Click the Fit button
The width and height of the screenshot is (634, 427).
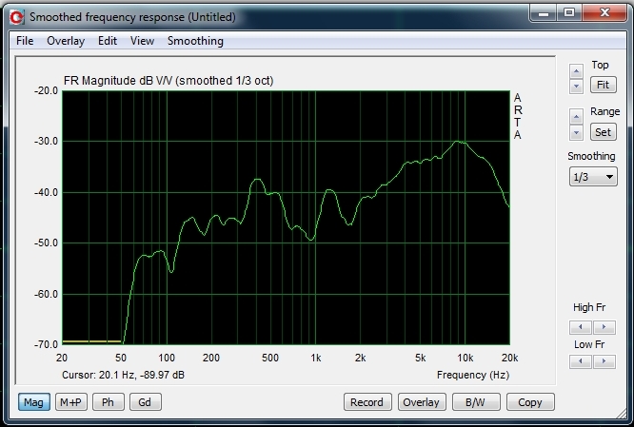603,85
